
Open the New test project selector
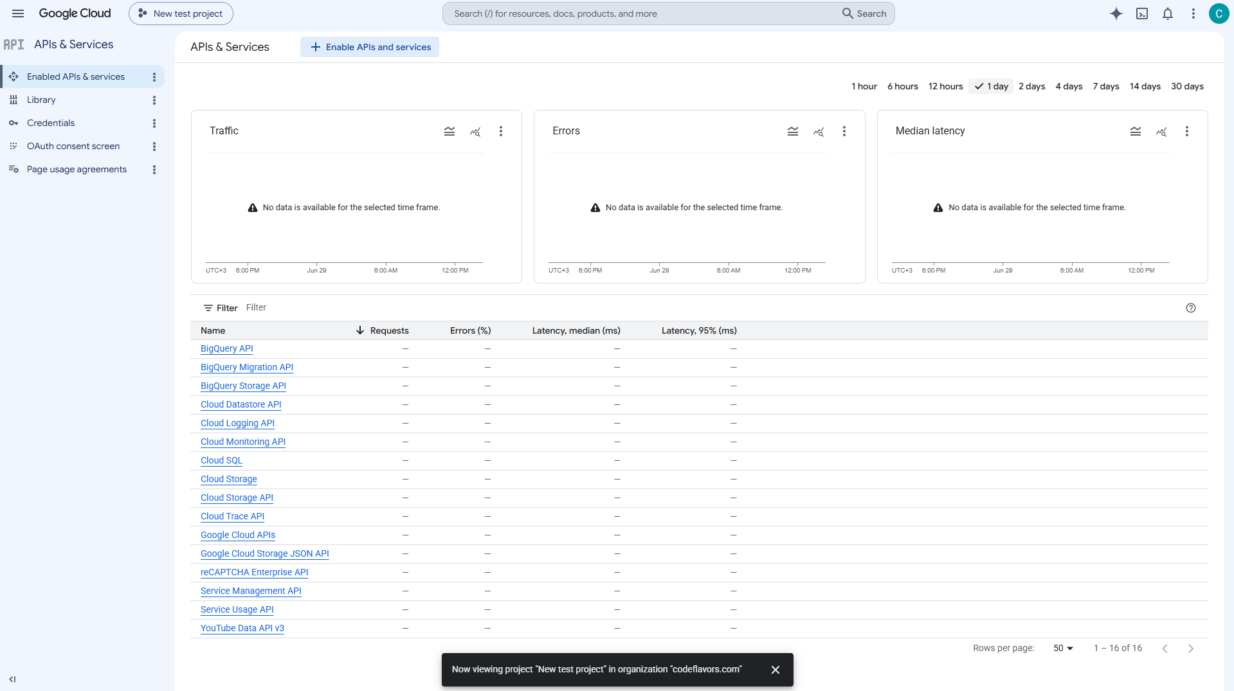(181, 13)
